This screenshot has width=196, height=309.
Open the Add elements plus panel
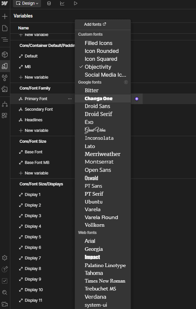5,16
